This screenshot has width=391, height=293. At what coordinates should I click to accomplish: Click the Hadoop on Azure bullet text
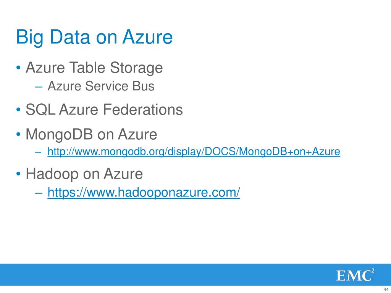84,174
